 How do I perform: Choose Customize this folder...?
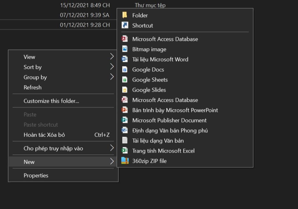(51, 101)
